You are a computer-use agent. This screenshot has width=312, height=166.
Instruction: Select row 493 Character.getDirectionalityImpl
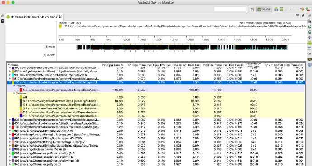tap(156, 161)
